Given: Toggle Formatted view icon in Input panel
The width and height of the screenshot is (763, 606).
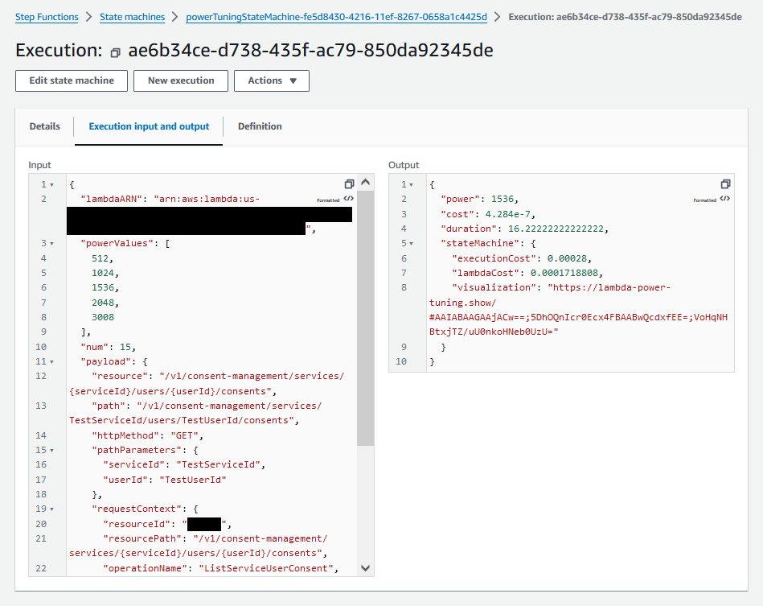Looking at the screenshot, I should point(349,199).
